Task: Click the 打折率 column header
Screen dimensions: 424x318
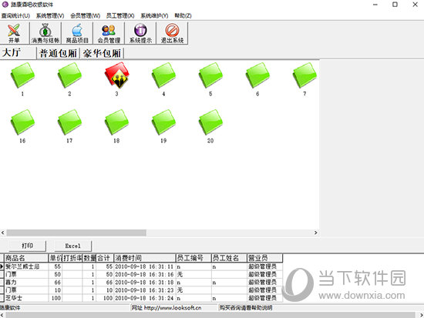Action: tap(72, 258)
